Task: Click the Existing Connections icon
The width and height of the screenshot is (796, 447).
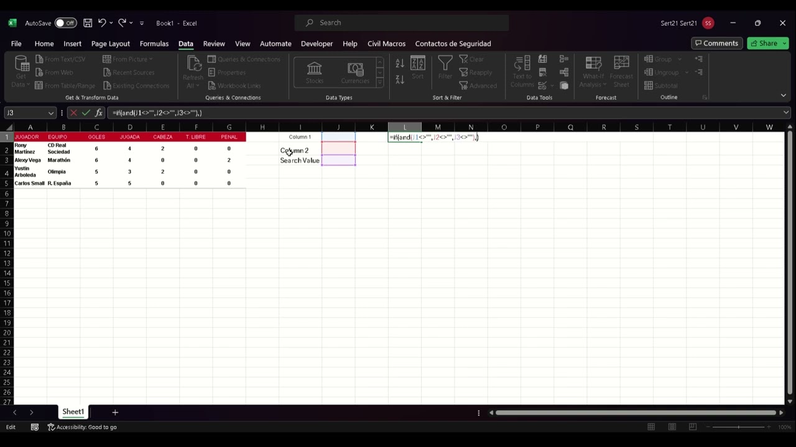Action: tap(107, 86)
